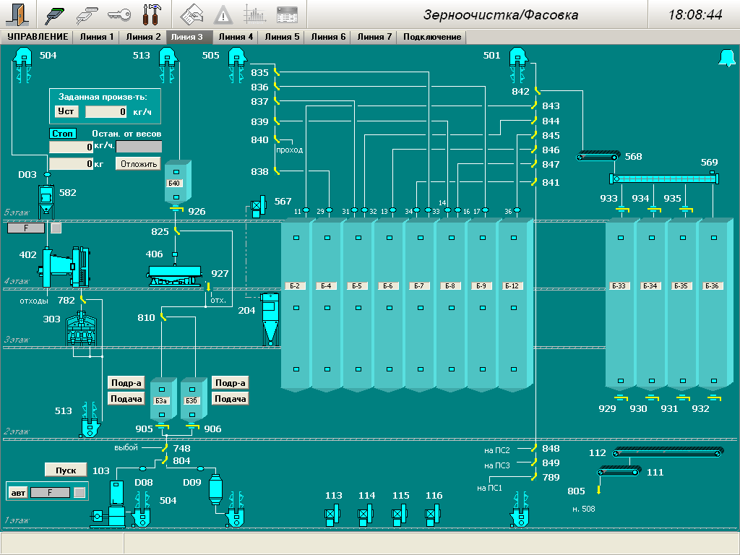Image resolution: width=740 pixels, height=555 pixels.
Task: Open the tools settings icon
Action: tap(152, 14)
